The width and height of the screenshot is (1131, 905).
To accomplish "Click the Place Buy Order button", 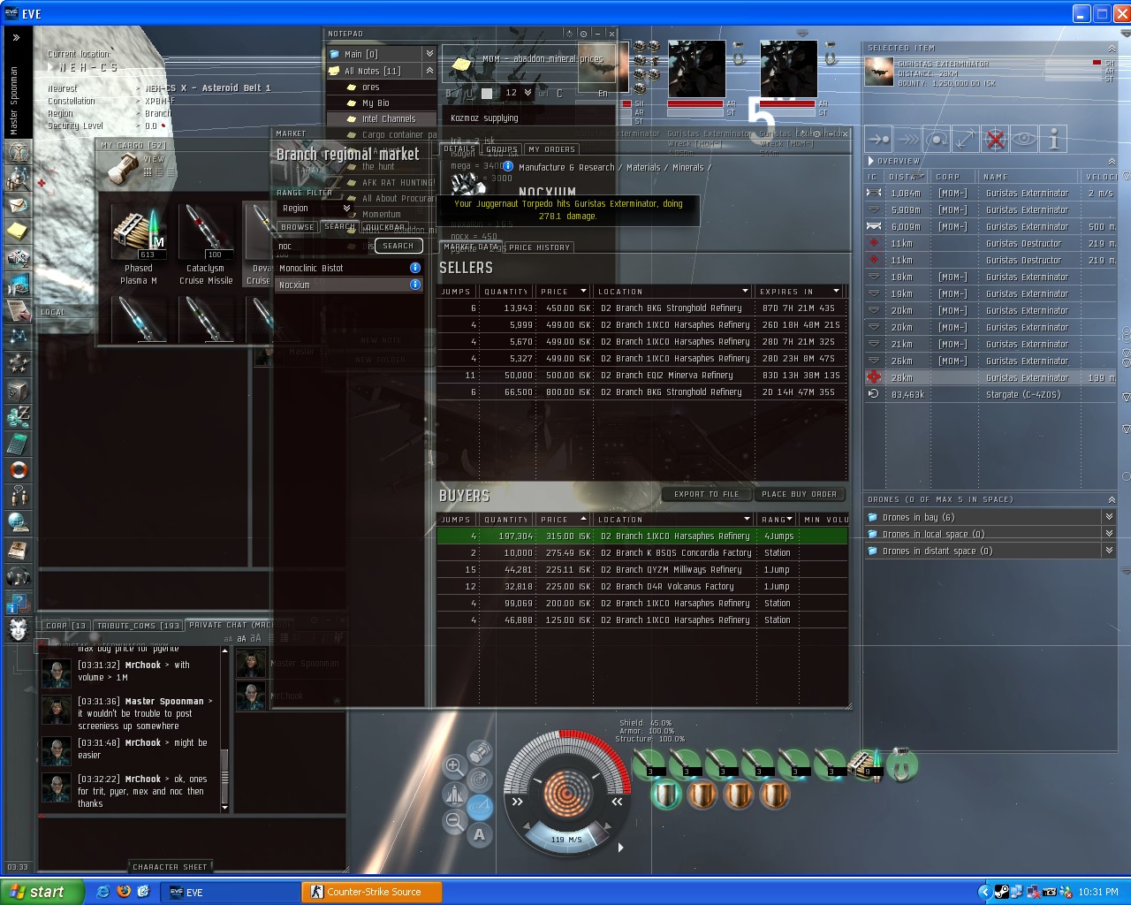I will [x=799, y=494].
